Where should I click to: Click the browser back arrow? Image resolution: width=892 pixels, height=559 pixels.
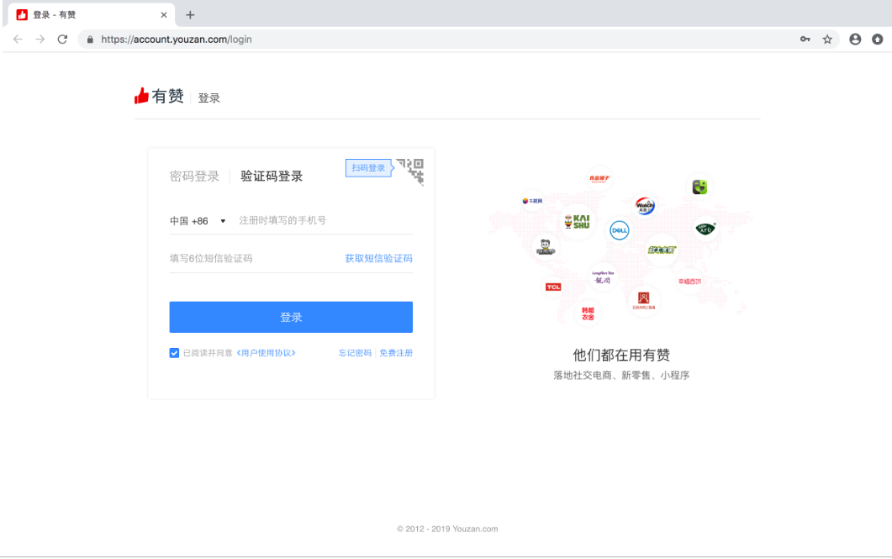(18, 40)
